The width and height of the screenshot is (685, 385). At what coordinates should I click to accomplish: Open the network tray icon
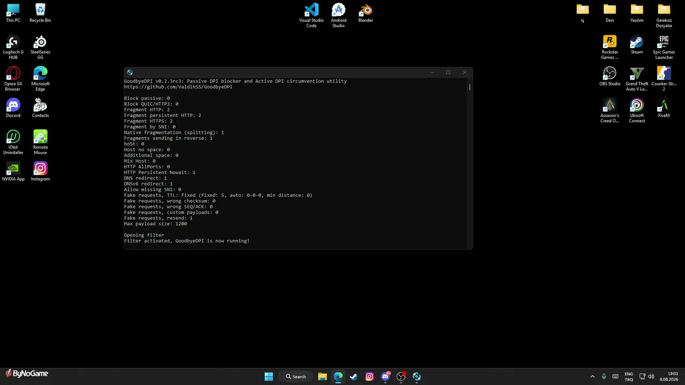point(642,376)
